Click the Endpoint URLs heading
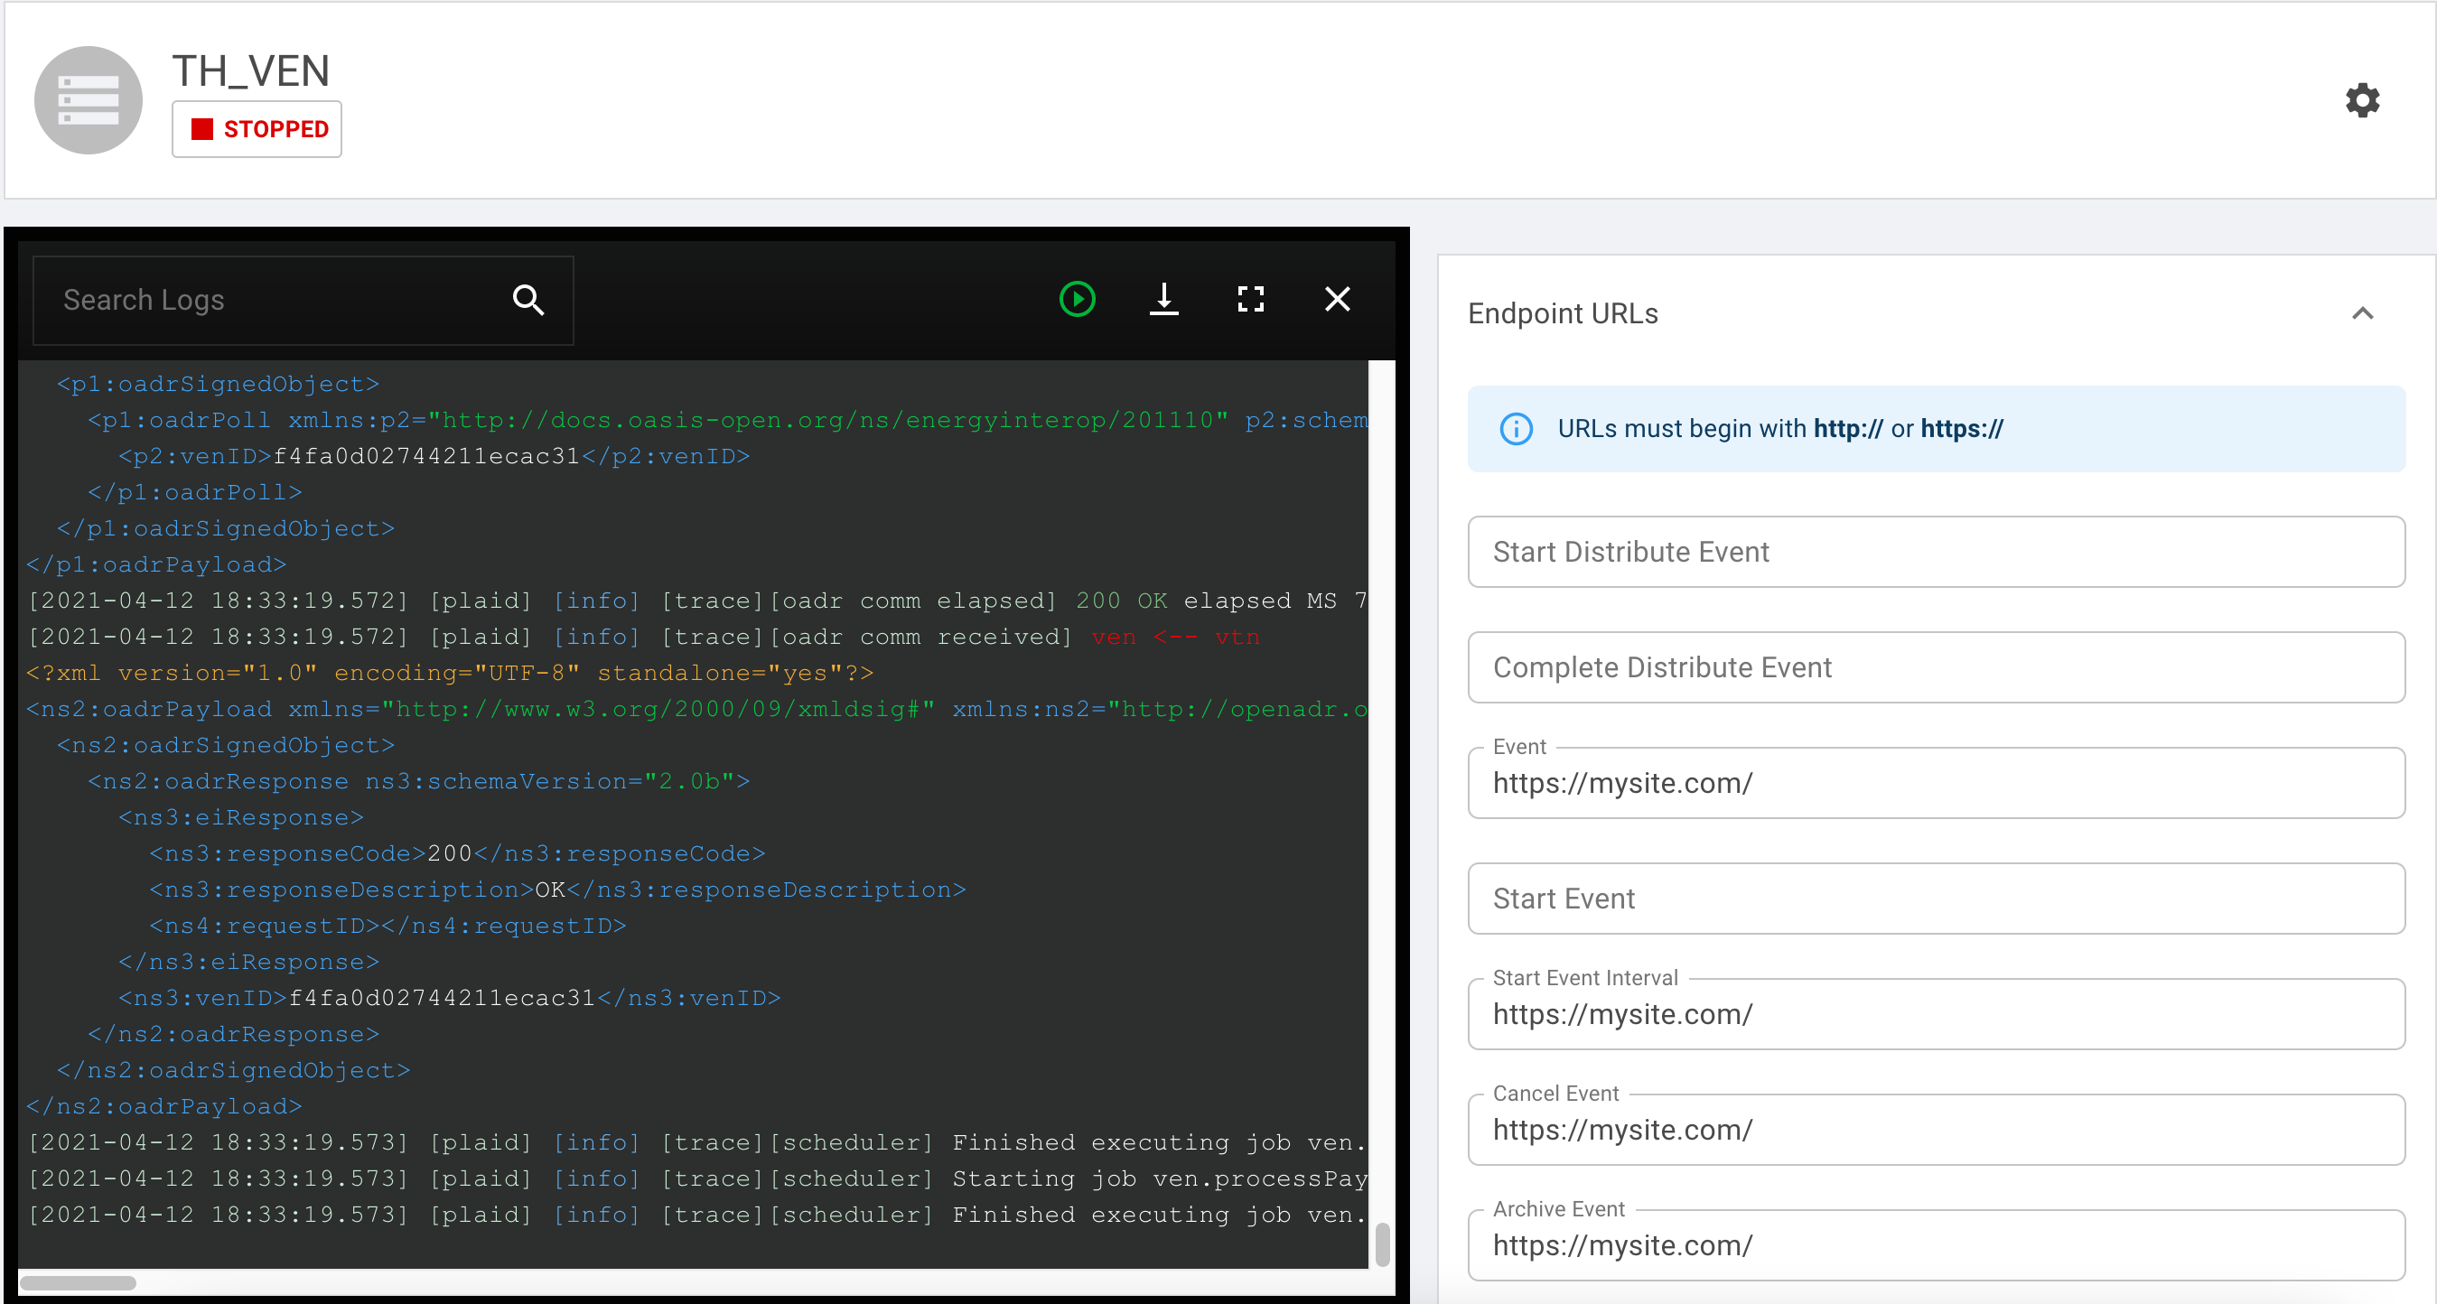2437x1304 pixels. click(x=1563, y=314)
